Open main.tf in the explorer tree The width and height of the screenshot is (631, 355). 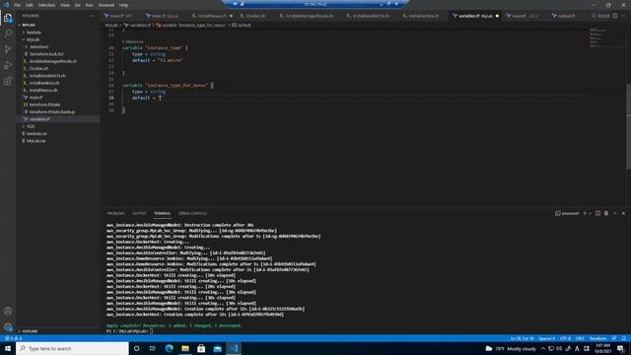(x=35, y=98)
